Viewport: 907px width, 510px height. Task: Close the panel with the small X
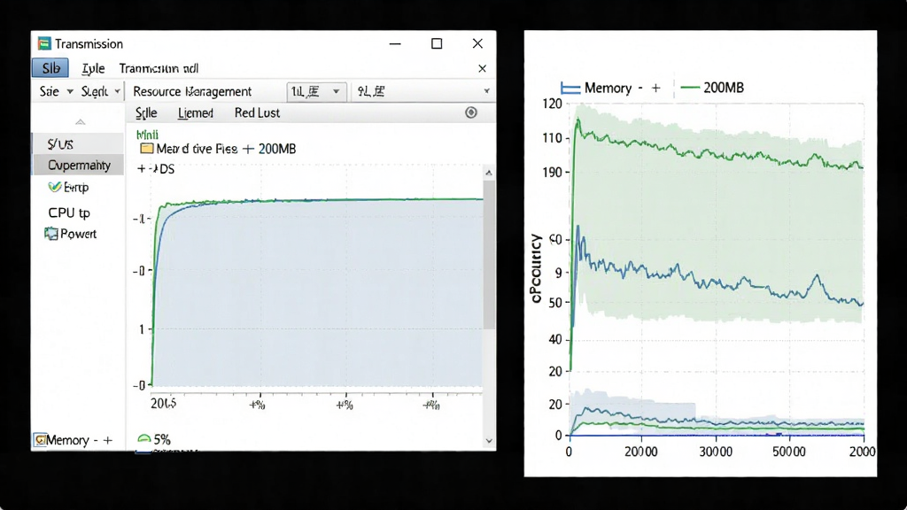[483, 68]
